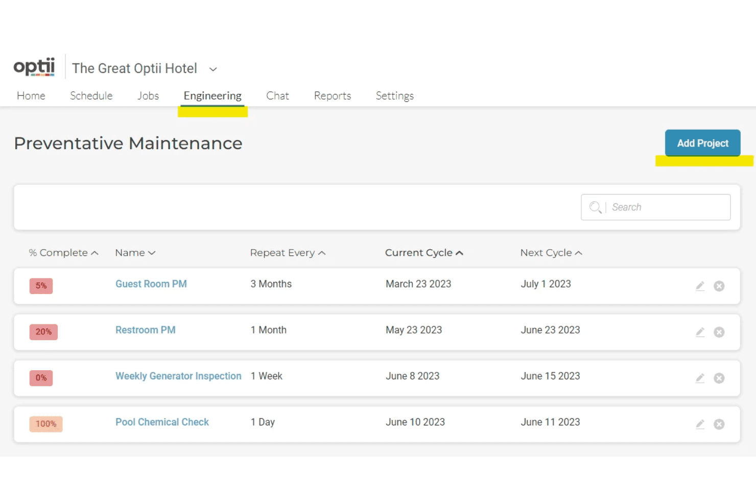The image size is (756, 504).
Task: Go to the Home tab
Action: [x=31, y=95]
